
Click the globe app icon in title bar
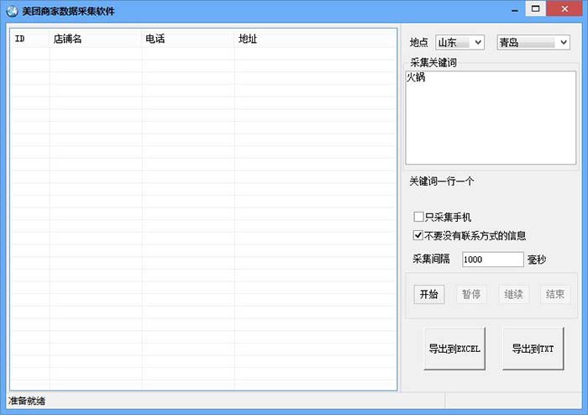12,11
